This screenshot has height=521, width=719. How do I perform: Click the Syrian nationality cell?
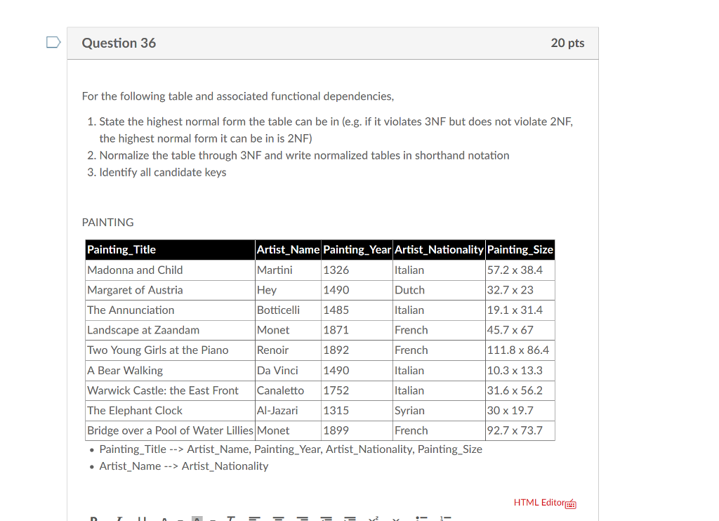439,411
